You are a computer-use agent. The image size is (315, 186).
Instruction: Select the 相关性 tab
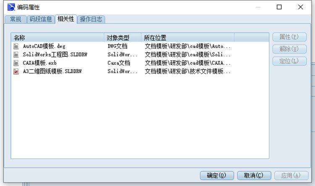click(66, 19)
